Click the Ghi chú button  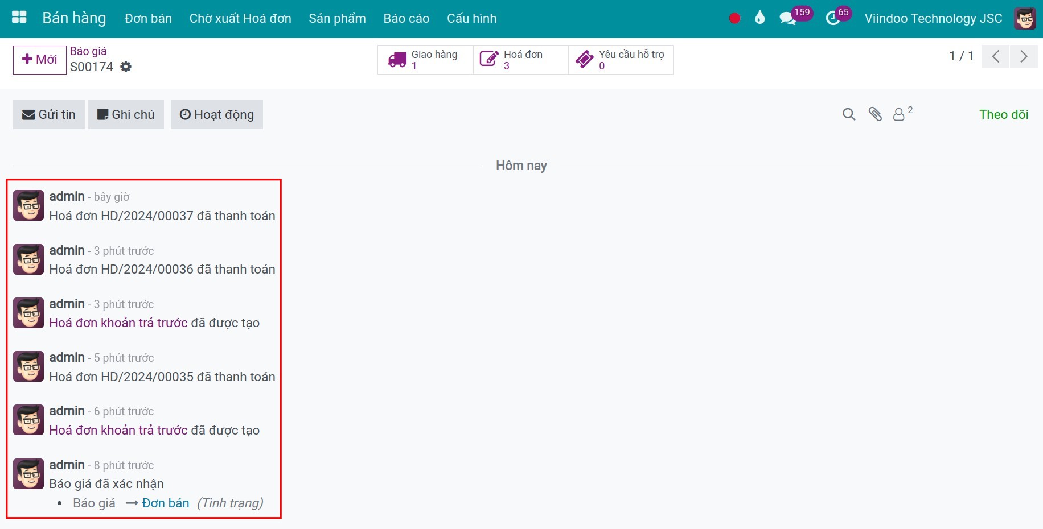[x=126, y=115]
